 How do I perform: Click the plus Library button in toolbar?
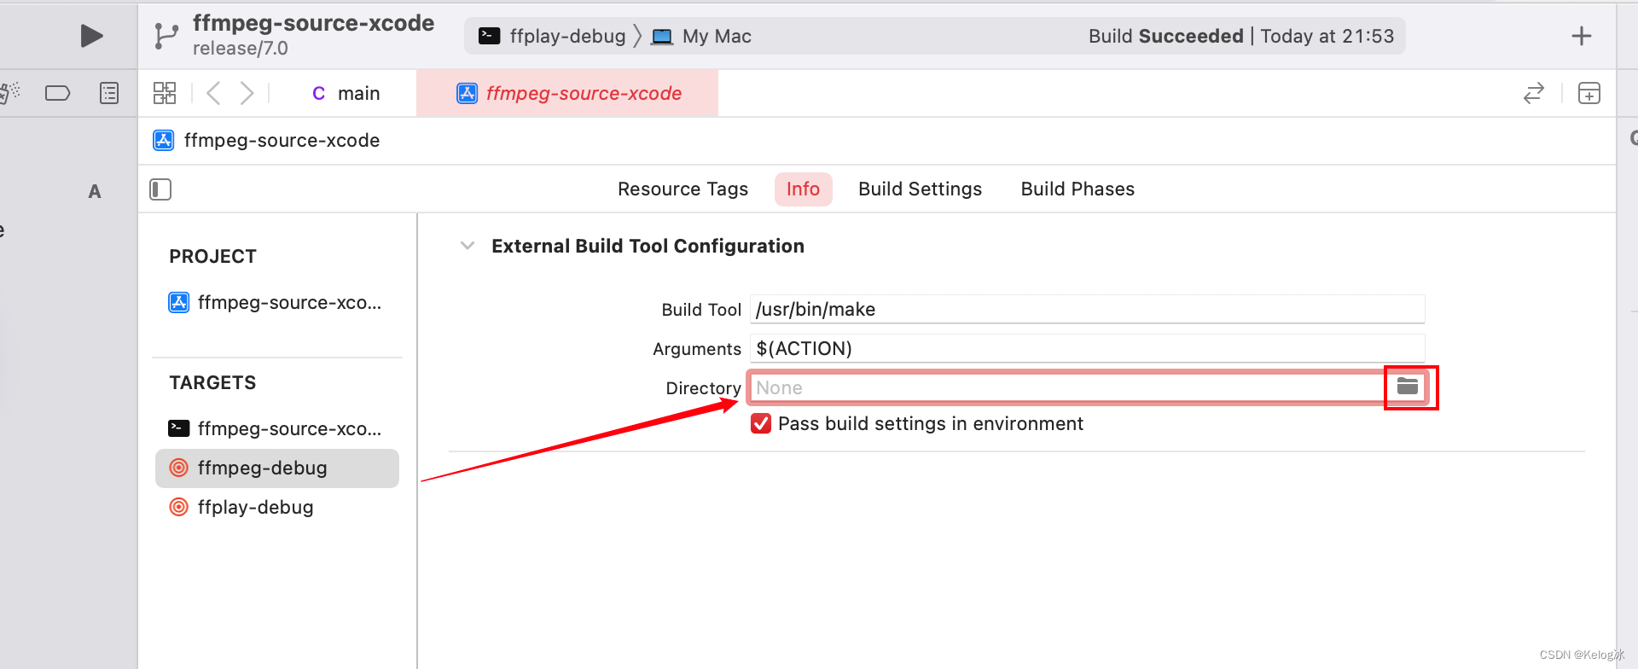[x=1582, y=36]
